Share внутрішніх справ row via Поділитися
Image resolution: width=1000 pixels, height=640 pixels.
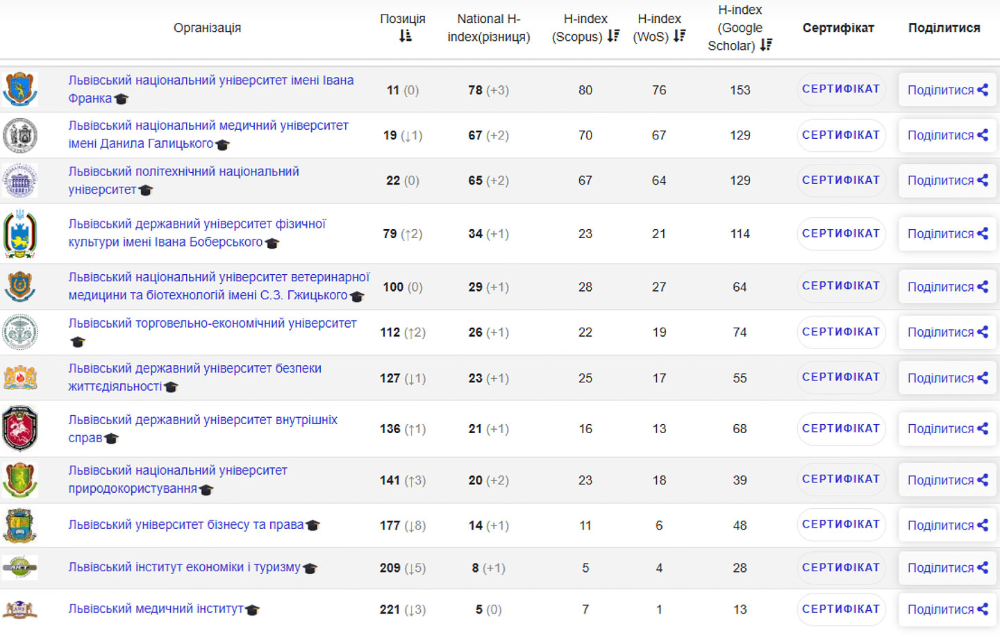pyautogui.click(x=947, y=429)
